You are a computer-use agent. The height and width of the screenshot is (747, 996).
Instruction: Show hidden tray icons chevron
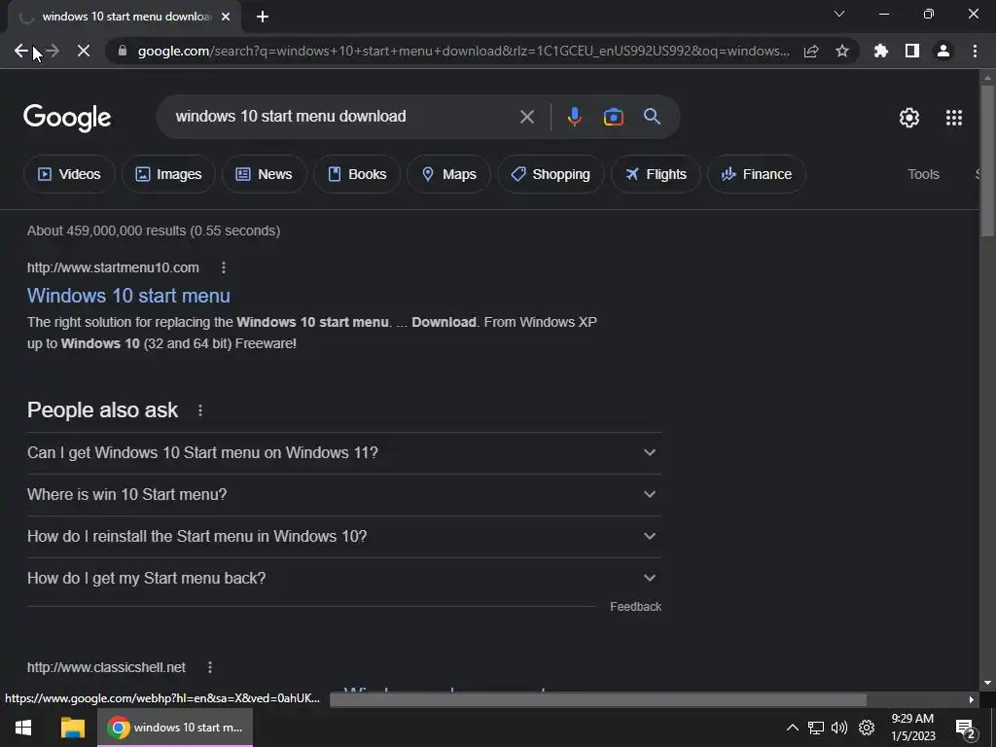(x=792, y=728)
